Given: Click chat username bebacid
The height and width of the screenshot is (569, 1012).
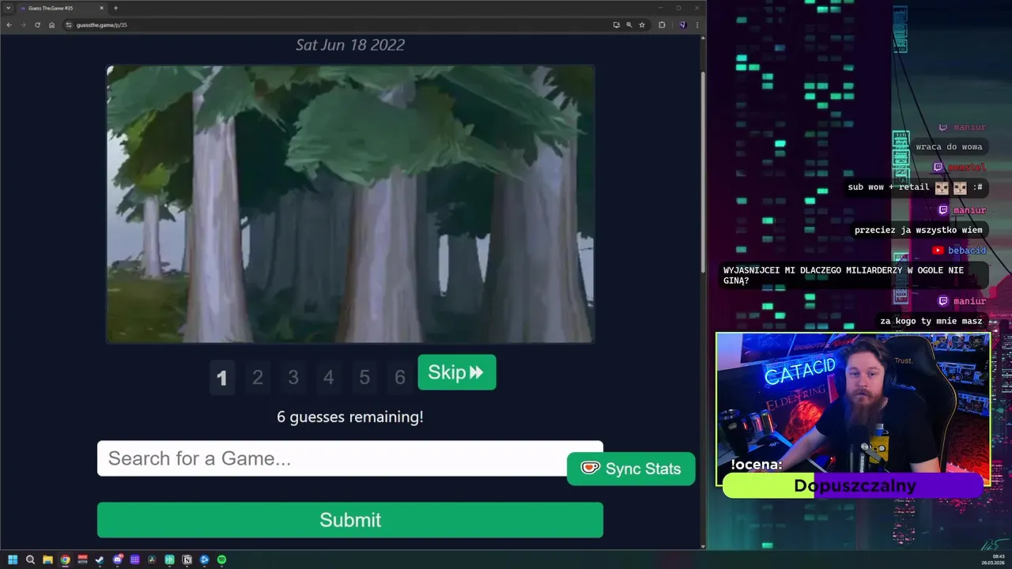Looking at the screenshot, I should pyautogui.click(x=967, y=251).
